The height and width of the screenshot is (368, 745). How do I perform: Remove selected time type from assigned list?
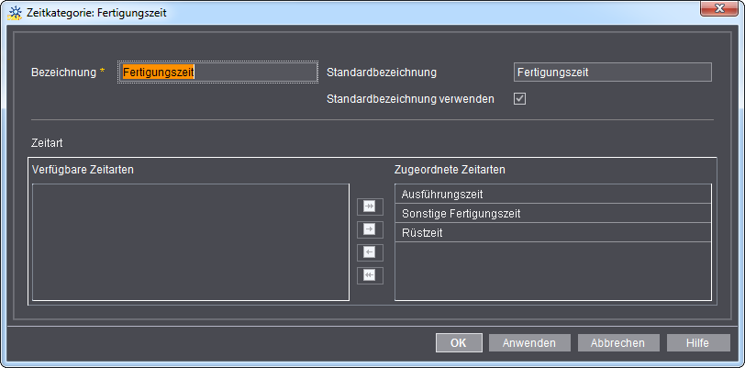click(370, 252)
